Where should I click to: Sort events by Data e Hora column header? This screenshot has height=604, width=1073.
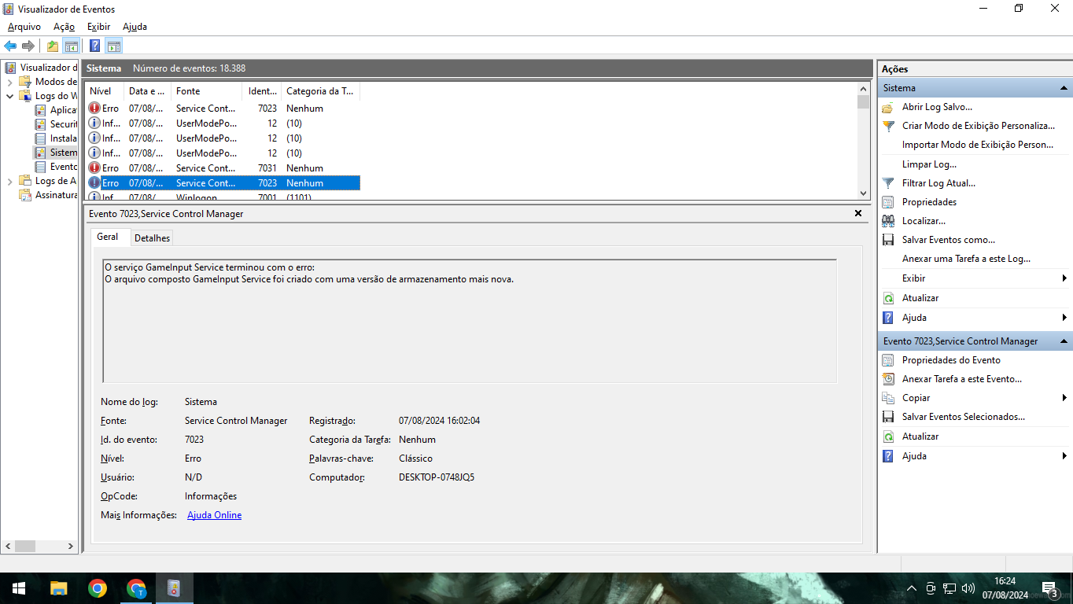(147, 91)
